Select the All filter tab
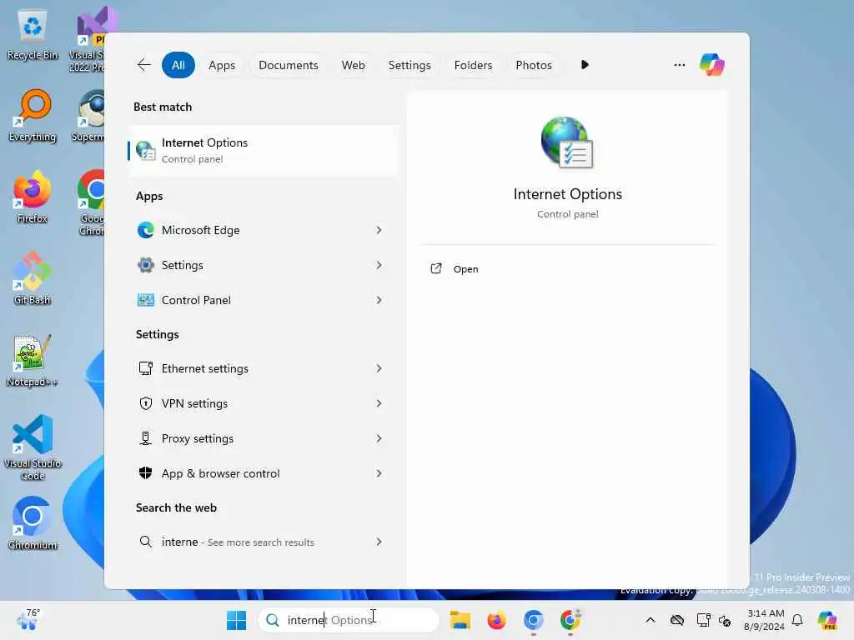The height and width of the screenshot is (640, 854). (x=178, y=65)
